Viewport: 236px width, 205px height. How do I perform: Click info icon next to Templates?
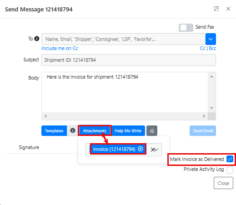[73, 130]
